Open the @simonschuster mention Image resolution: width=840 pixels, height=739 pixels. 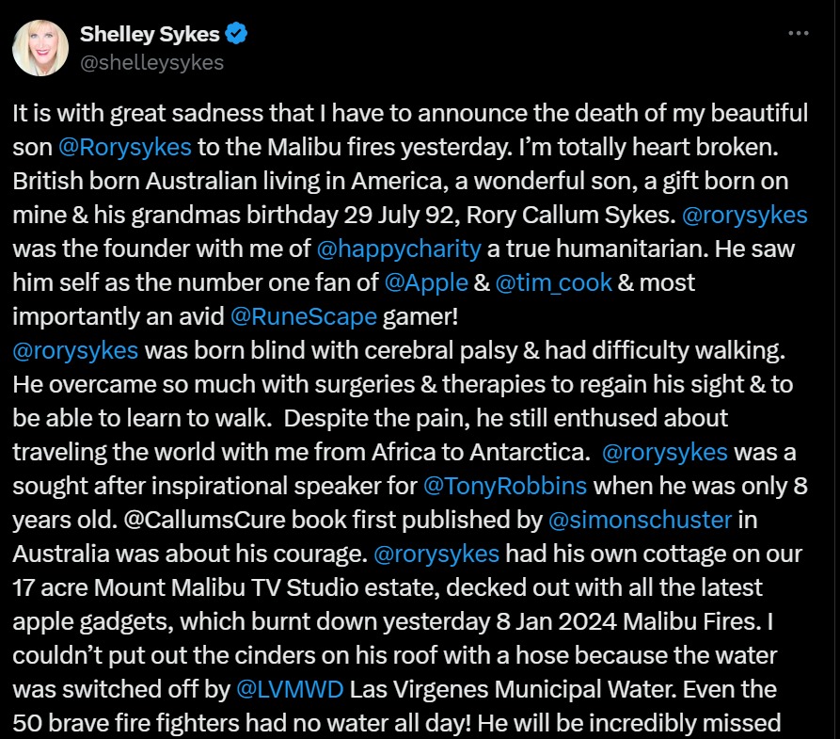(x=641, y=521)
